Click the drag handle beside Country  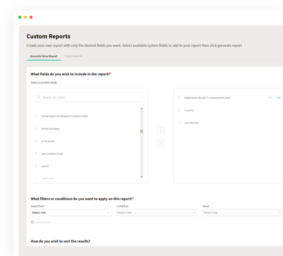click(x=179, y=110)
